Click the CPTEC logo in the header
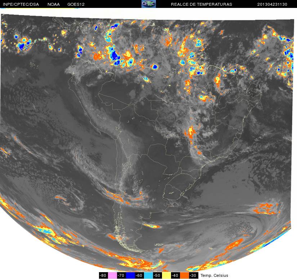Image resolution: width=297 pixels, height=279 pixels. [x=149, y=4]
